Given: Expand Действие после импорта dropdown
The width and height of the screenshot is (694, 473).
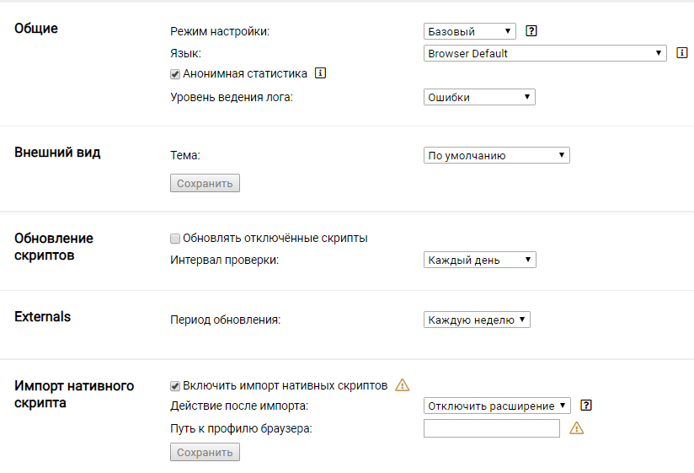Looking at the screenshot, I should 497,406.
